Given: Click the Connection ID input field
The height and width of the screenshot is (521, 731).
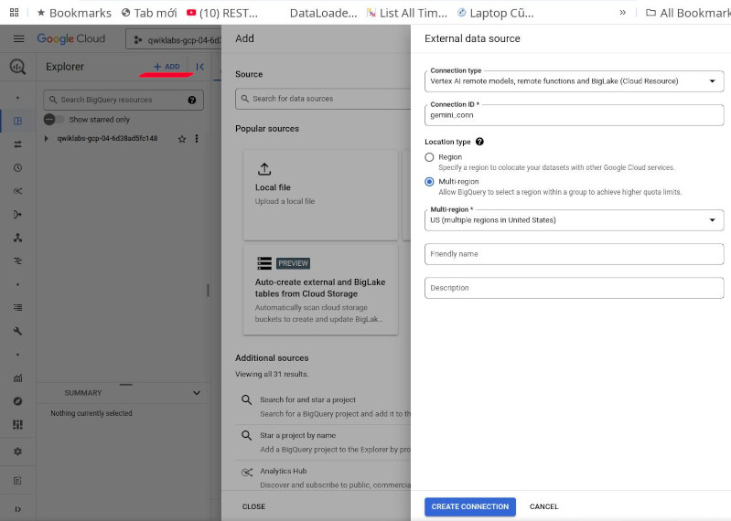Looking at the screenshot, I should point(574,115).
